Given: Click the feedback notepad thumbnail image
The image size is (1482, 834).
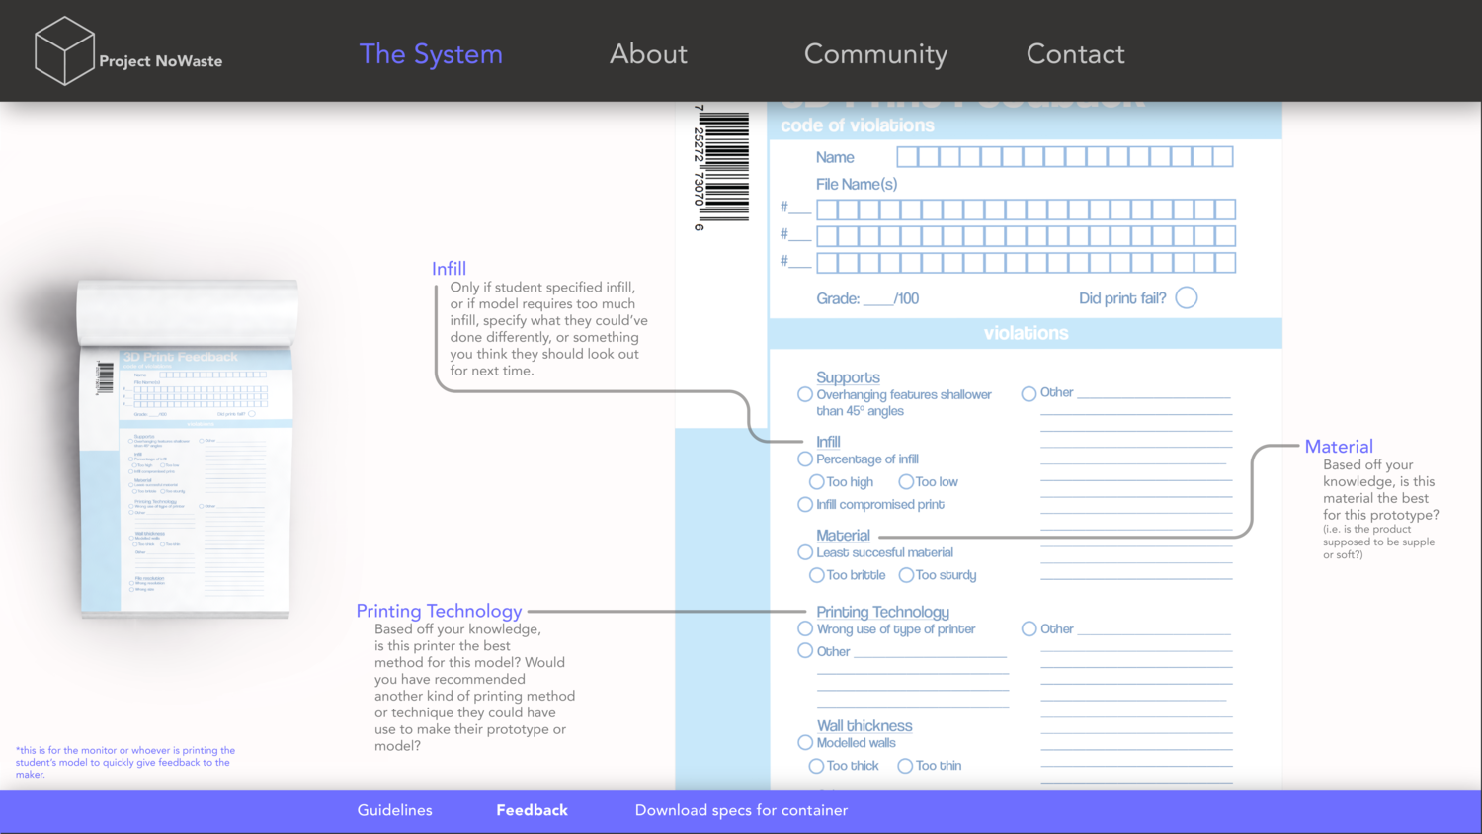Looking at the screenshot, I should (187, 449).
